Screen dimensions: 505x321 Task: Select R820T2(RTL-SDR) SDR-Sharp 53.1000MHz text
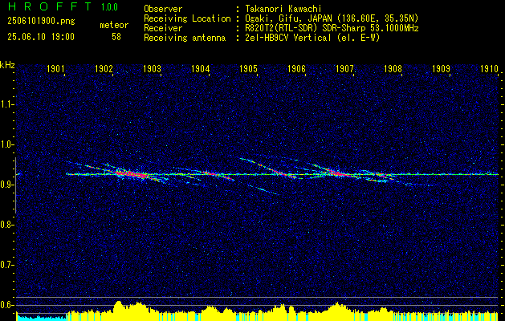point(332,28)
